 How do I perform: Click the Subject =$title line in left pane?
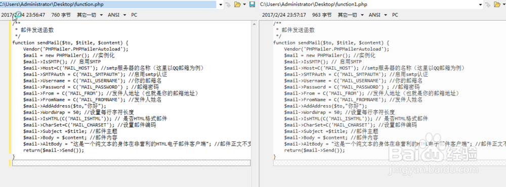(x=70, y=131)
